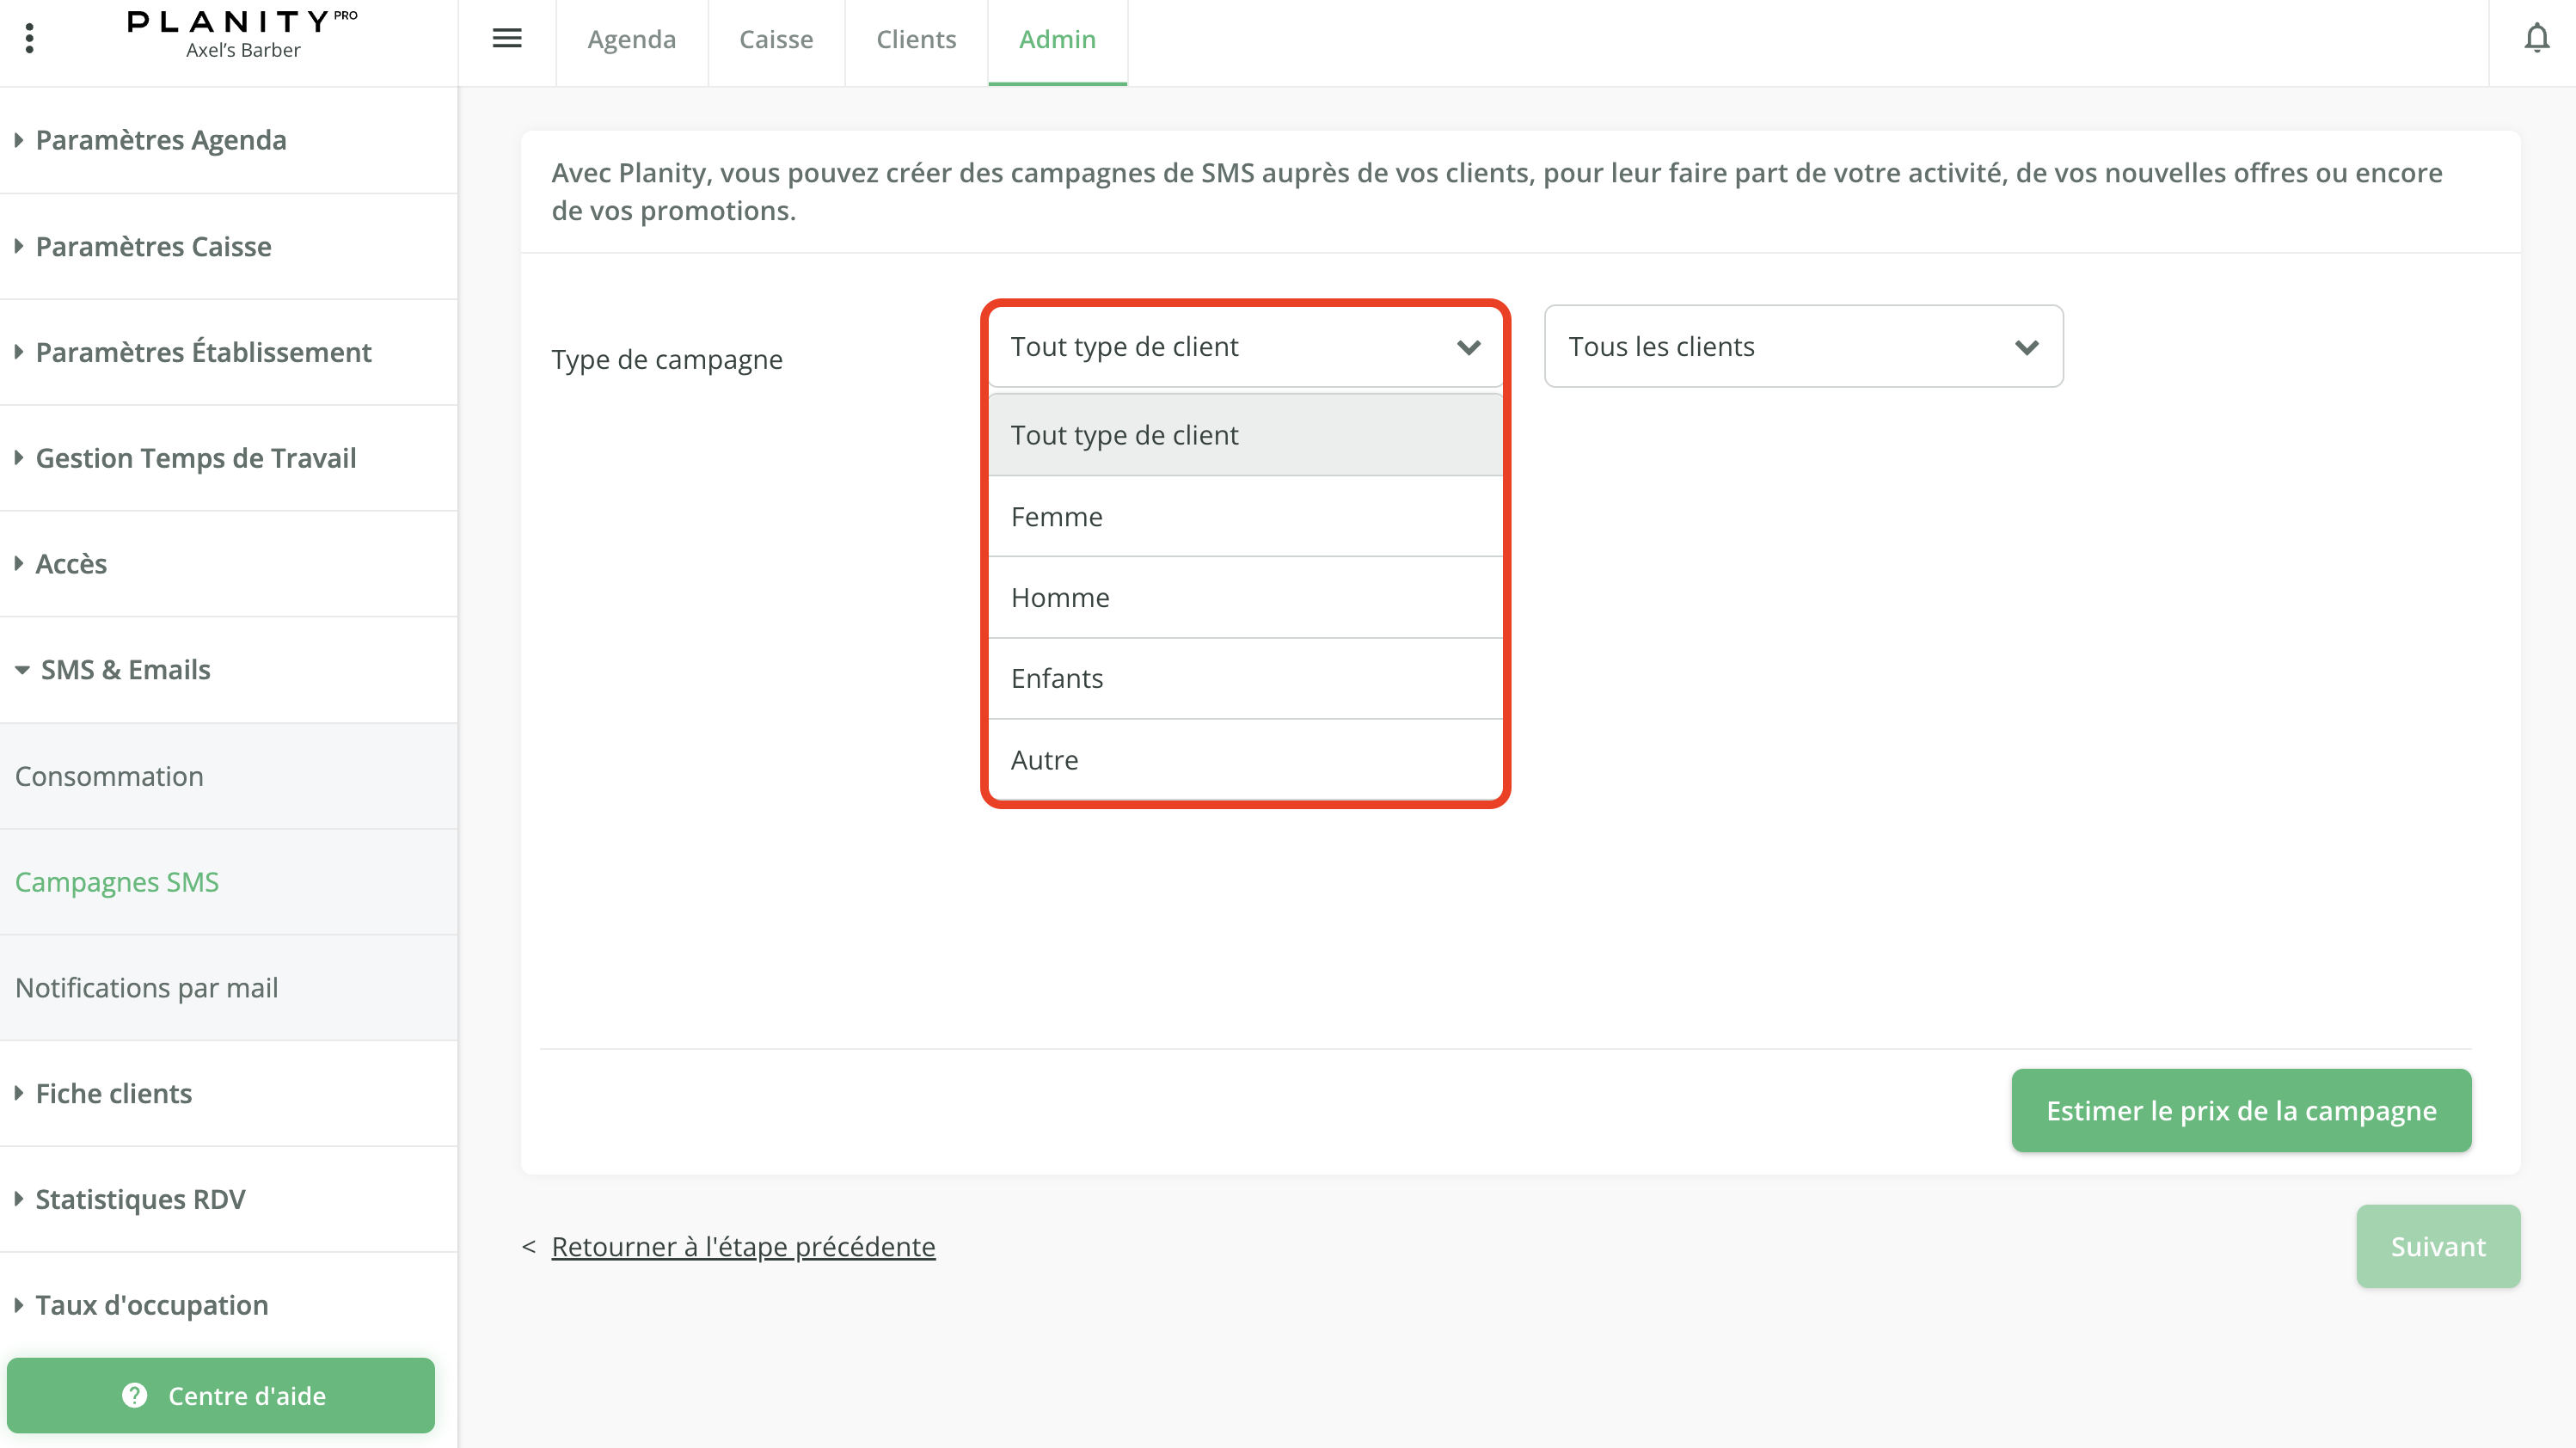Click the hamburger menu icon
2576x1448 pixels.
coord(507,39)
